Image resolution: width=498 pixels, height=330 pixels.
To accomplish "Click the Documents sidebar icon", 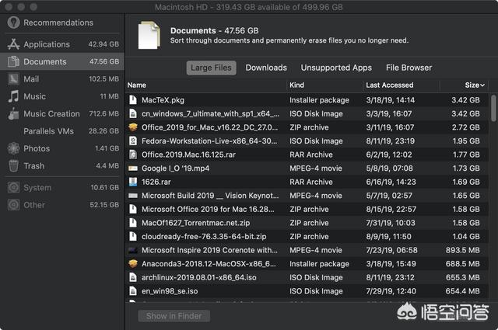I will pyautogui.click(x=14, y=61).
